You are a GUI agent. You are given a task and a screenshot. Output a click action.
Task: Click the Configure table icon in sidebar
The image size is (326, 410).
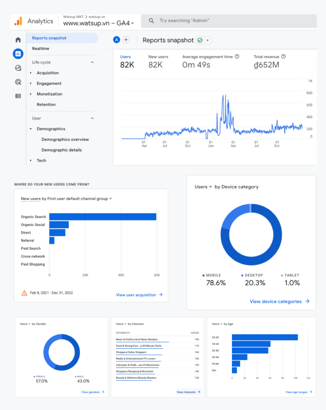pyautogui.click(x=18, y=96)
